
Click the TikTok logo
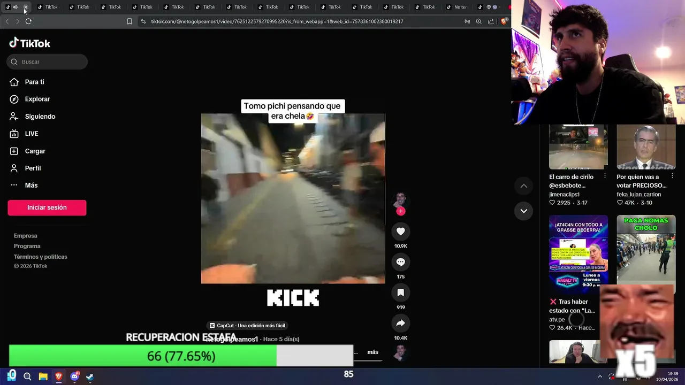(30, 43)
